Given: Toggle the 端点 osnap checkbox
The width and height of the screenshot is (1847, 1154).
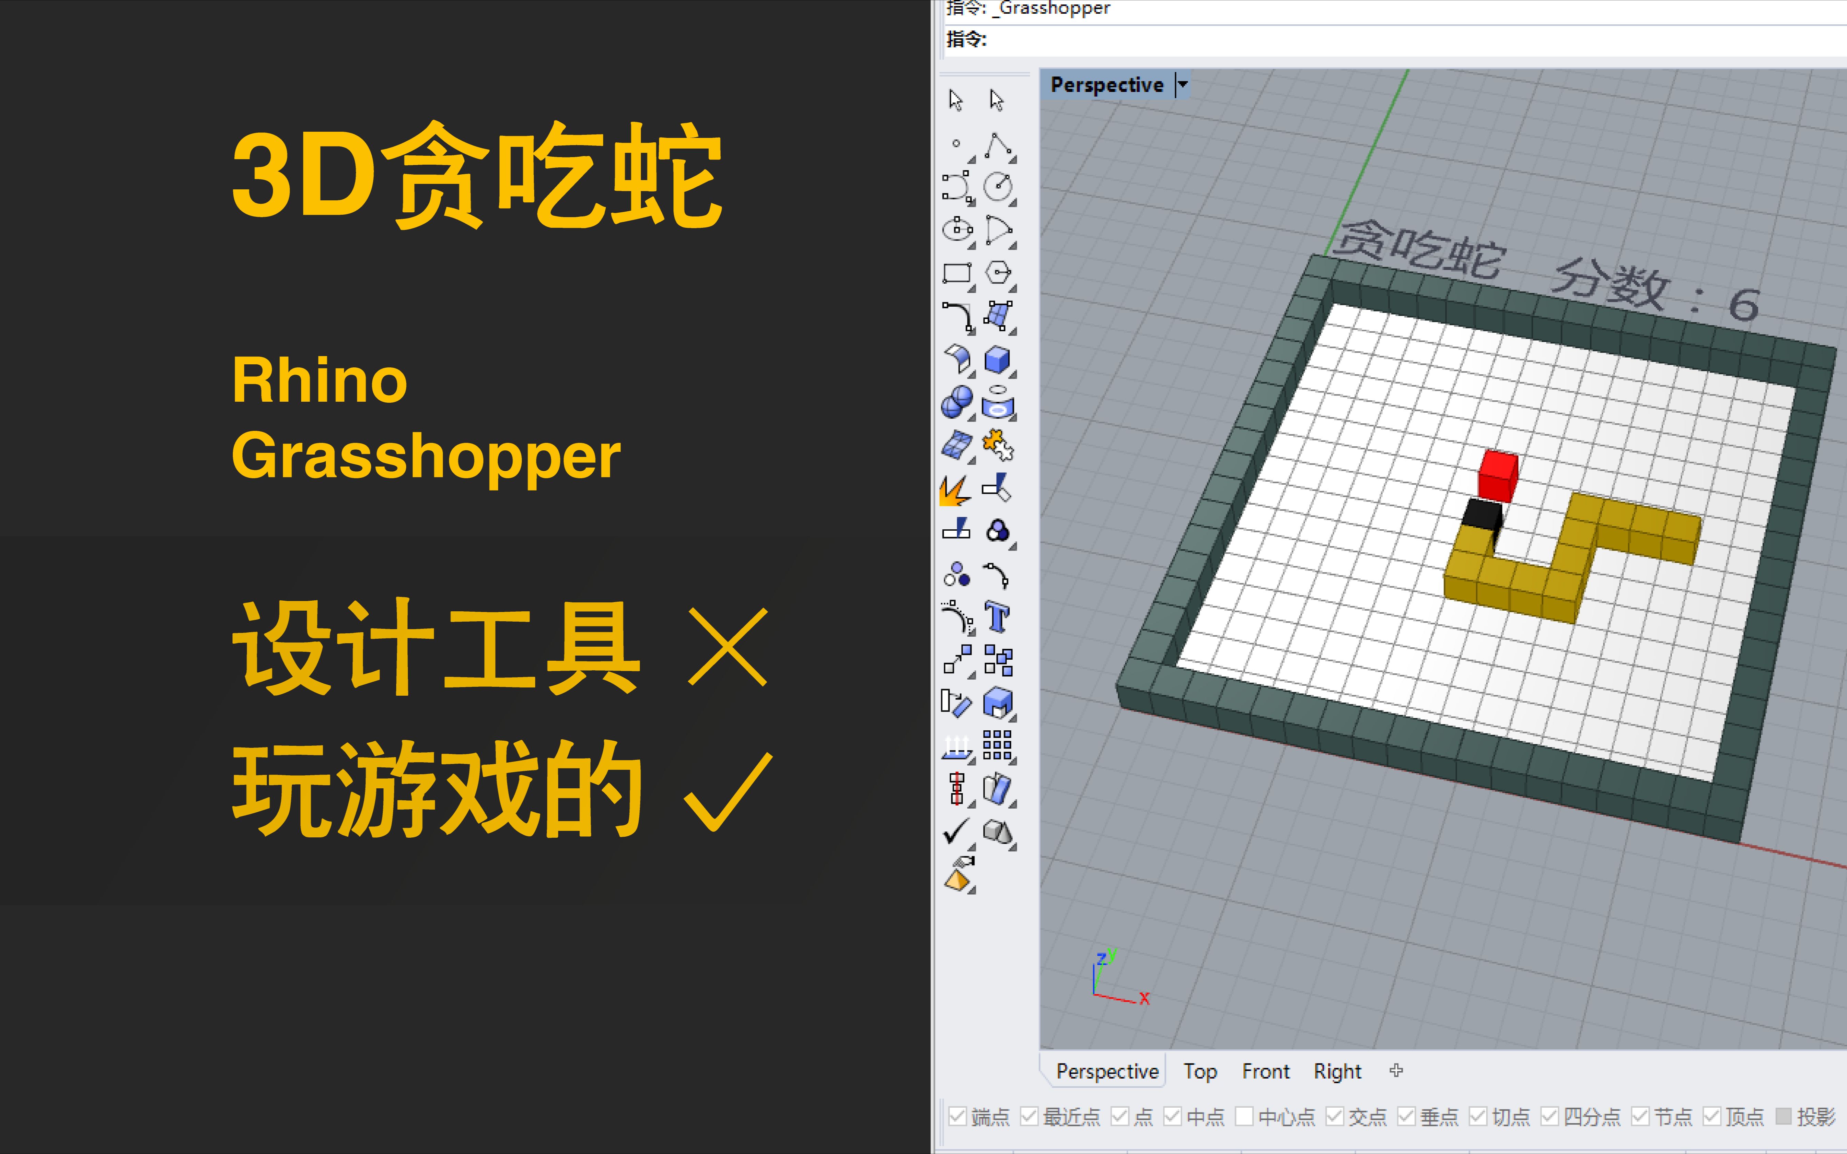Looking at the screenshot, I should click(x=957, y=1117).
